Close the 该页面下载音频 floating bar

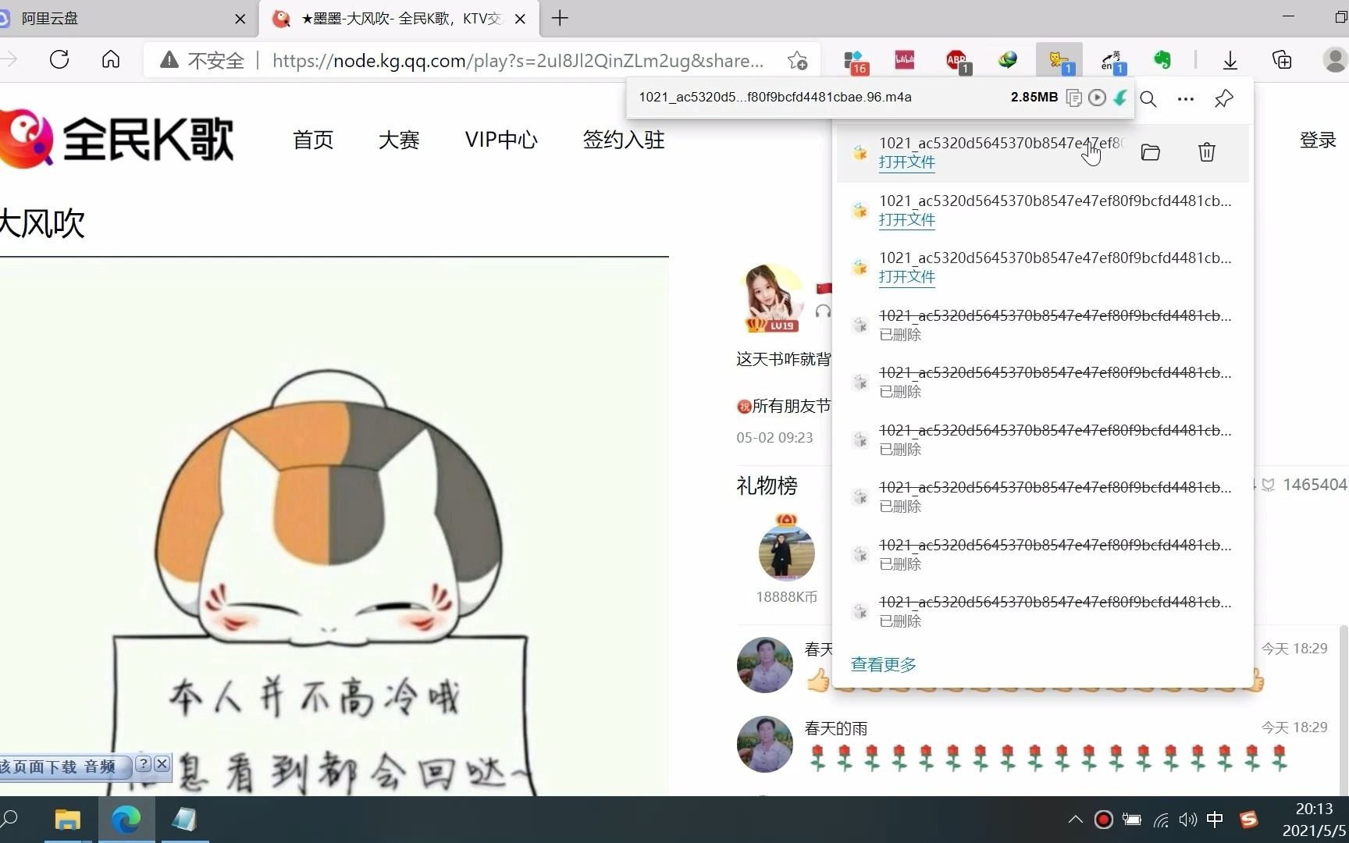coord(162,763)
